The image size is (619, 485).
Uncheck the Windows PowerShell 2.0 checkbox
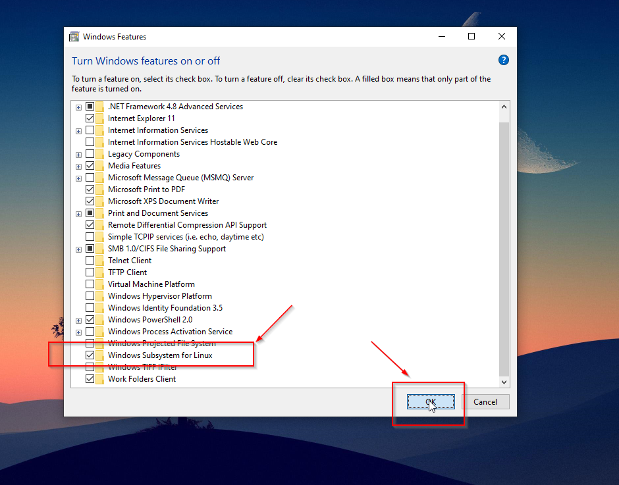[90, 320]
